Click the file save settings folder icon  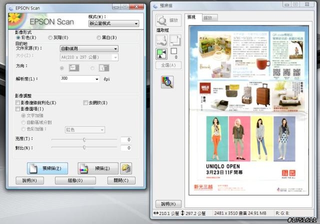126,168
